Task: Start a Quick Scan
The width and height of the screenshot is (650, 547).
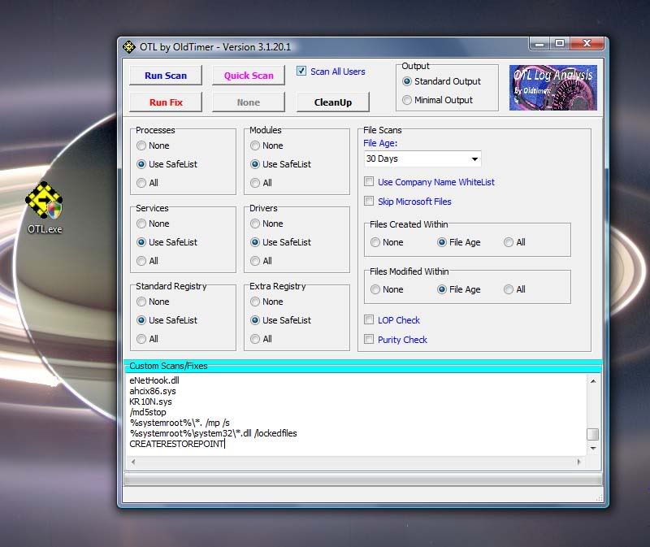Action: click(249, 76)
